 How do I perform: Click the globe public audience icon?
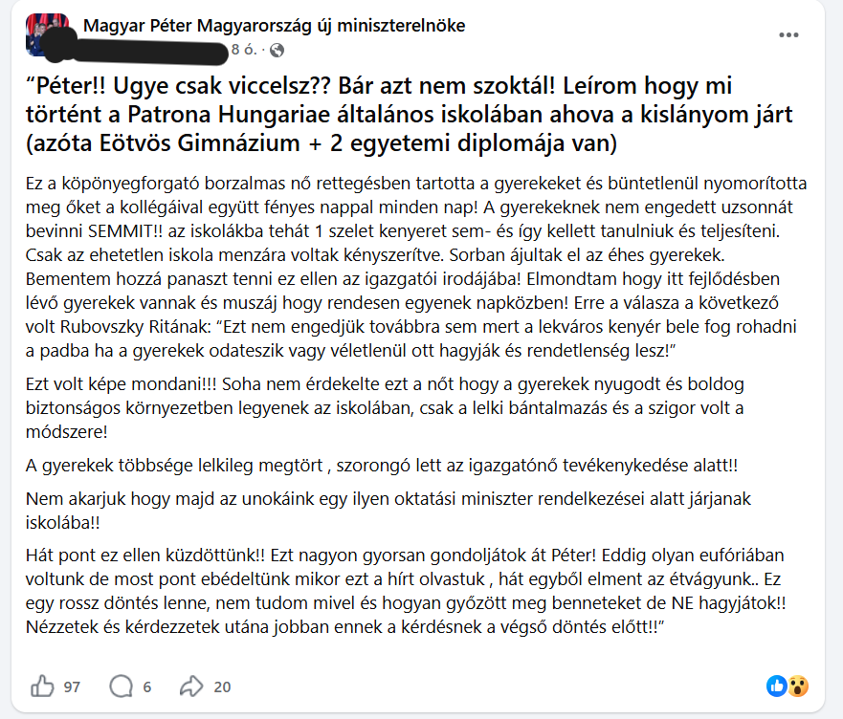277,49
